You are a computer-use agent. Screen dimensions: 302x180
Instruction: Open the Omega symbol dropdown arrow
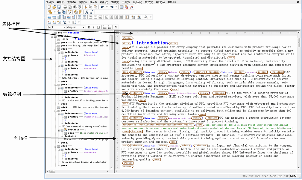[69, 22]
